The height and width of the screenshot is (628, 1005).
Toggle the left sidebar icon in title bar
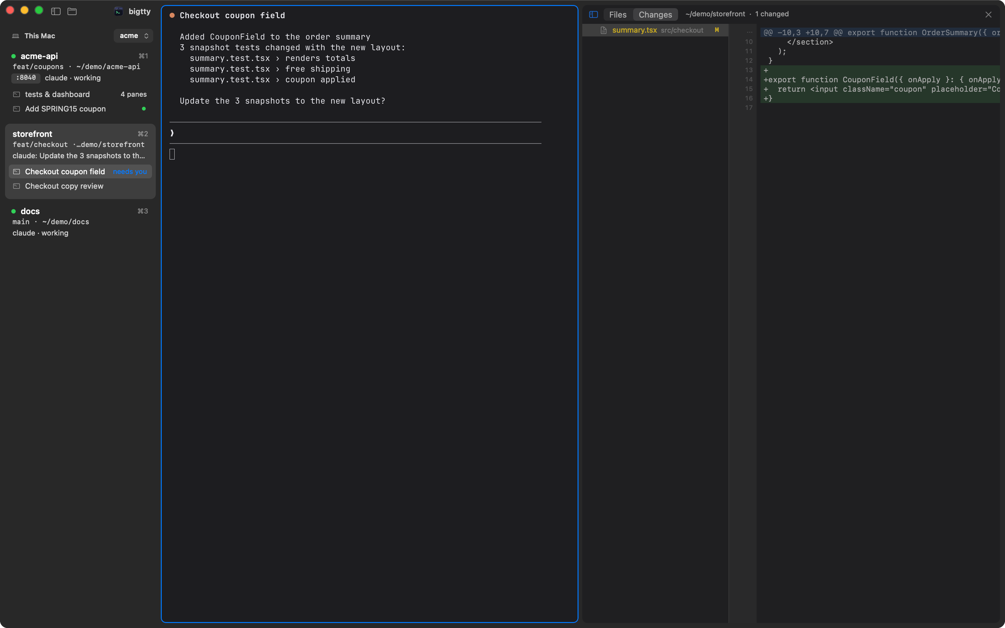[x=56, y=11]
